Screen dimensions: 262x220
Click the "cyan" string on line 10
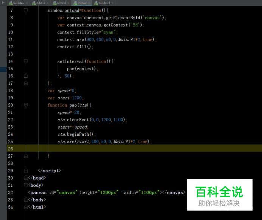click(x=108, y=32)
